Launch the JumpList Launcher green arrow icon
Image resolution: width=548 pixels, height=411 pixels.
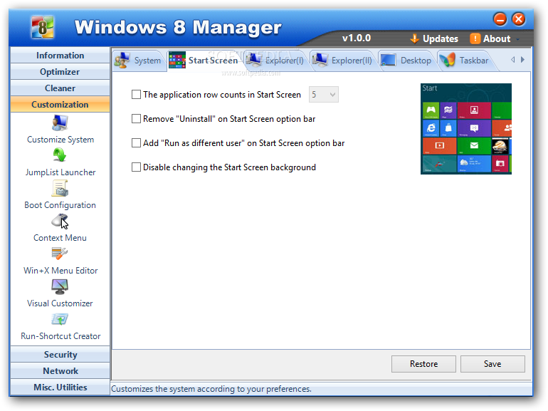pos(60,155)
